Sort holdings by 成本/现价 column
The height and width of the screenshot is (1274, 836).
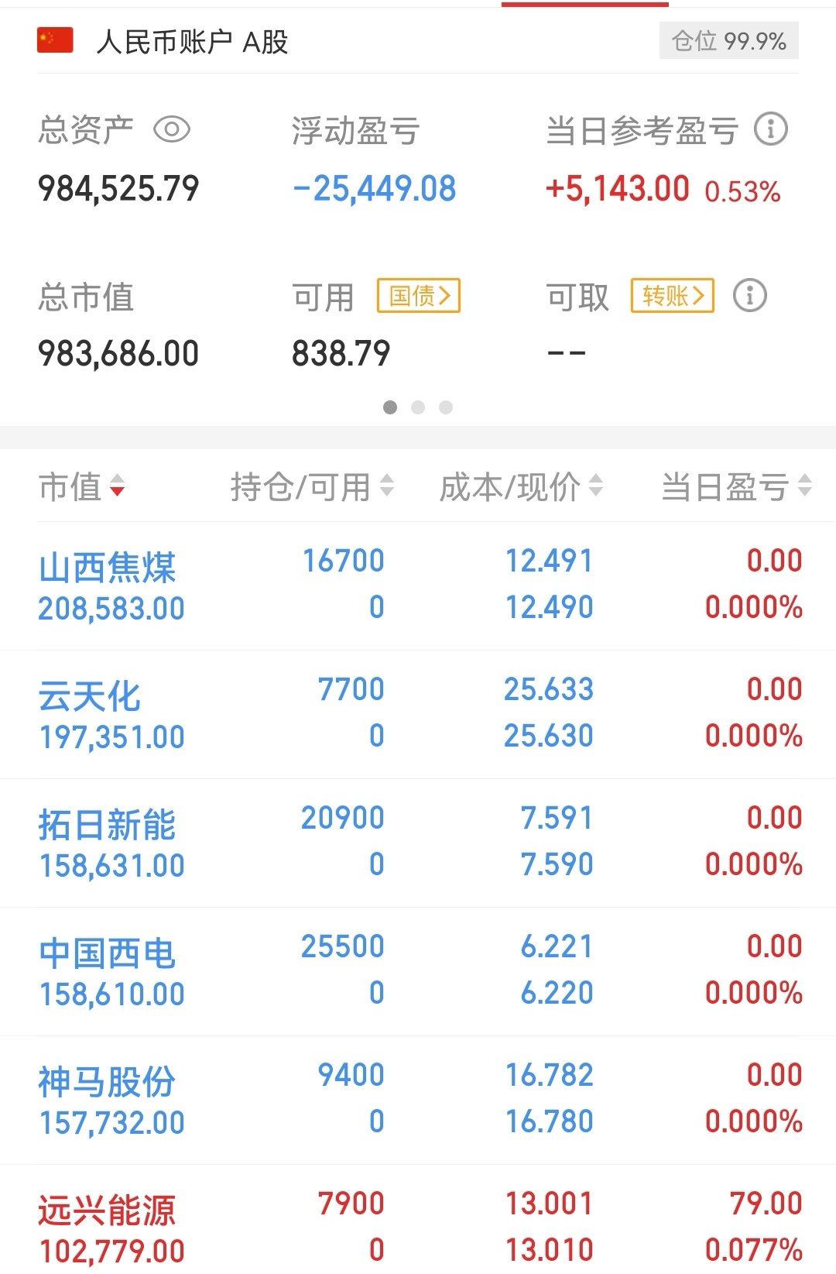click(521, 487)
